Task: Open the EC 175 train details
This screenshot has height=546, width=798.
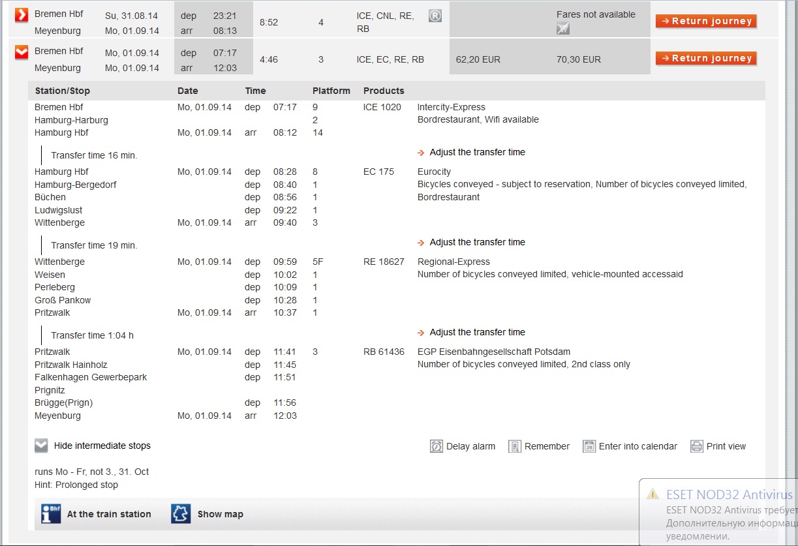Action: click(x=378, y=172)
